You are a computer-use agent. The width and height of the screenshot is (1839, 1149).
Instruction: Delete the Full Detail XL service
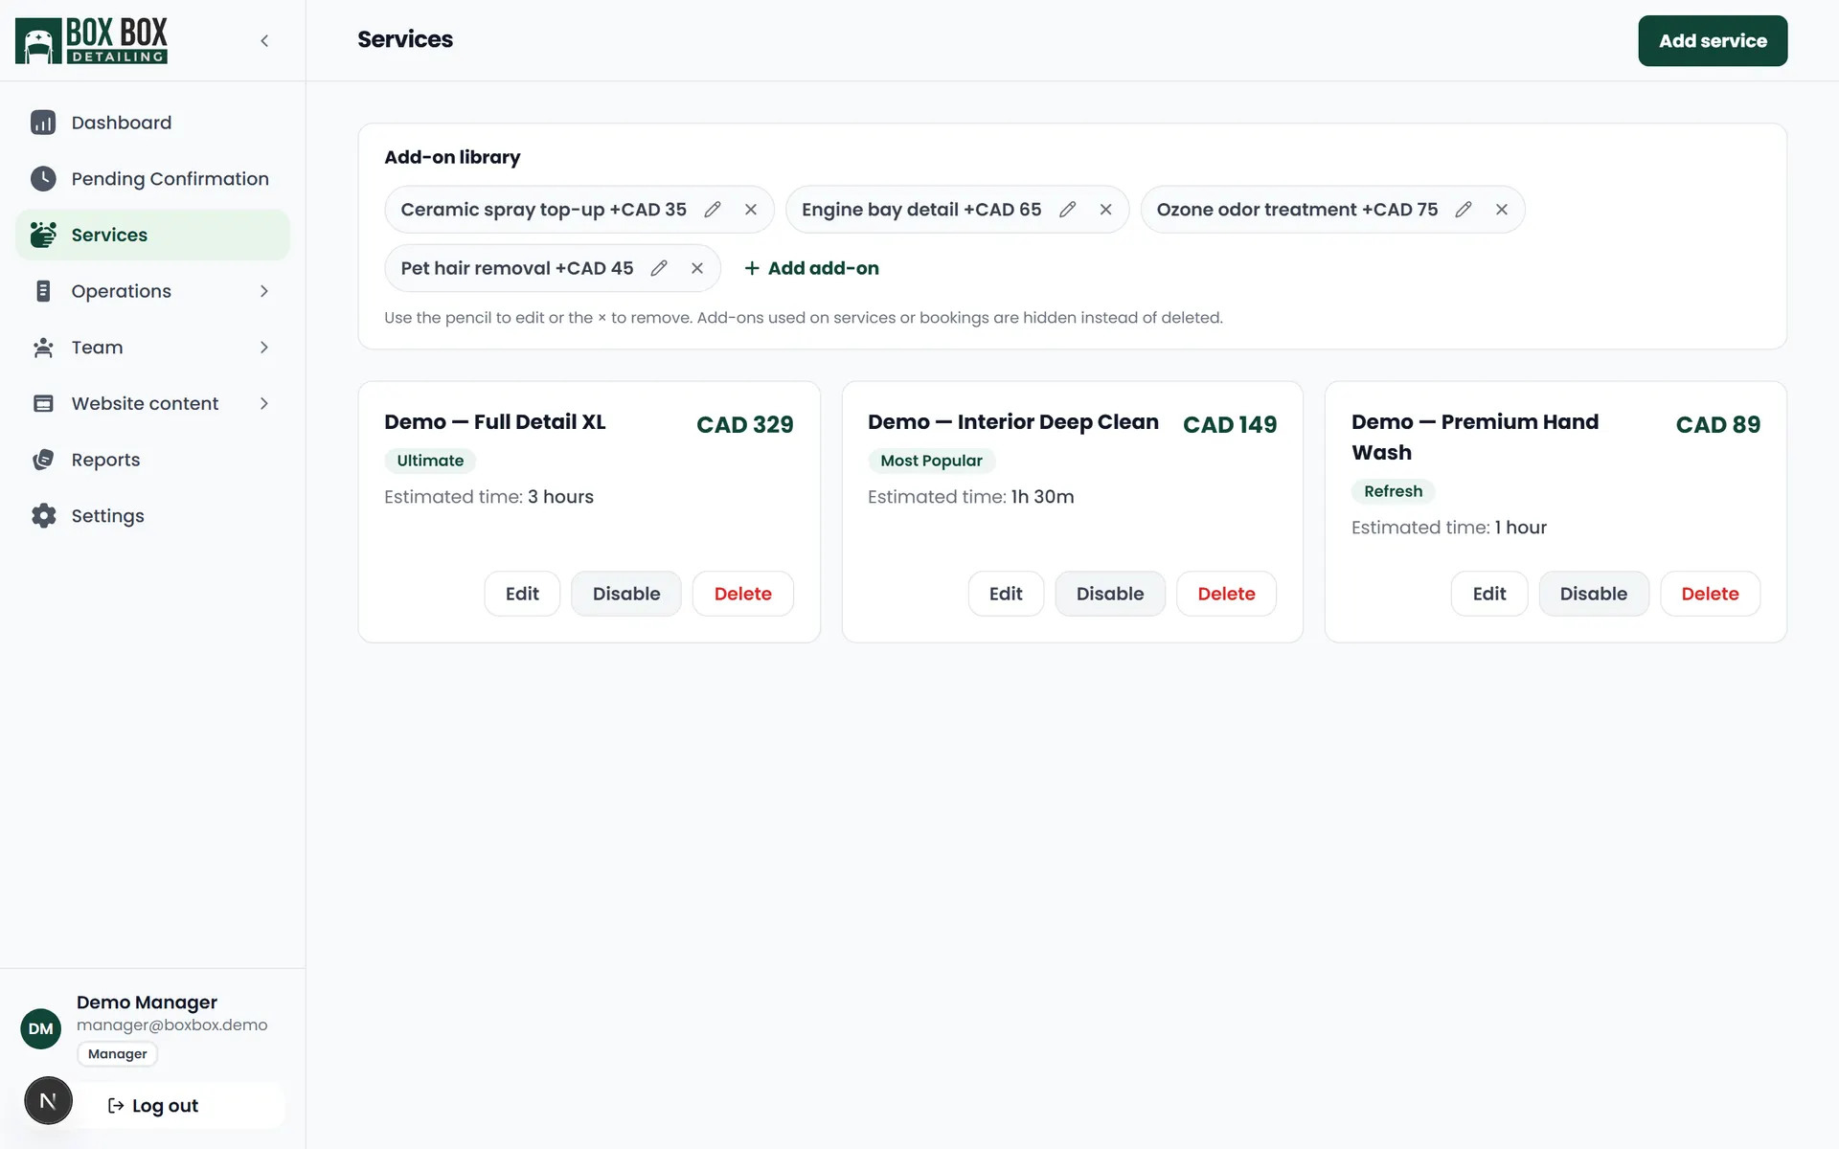(743, 594)
